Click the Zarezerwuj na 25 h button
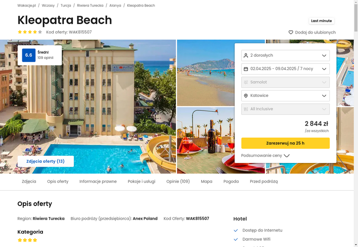This screenshot has height=247, width=358. 286,143
